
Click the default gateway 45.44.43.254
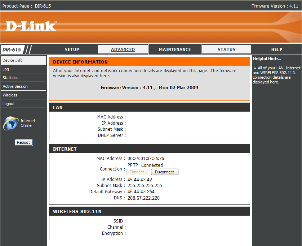[141, 192]
